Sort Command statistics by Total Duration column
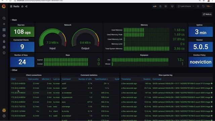215x121 pixels. tap(101, 79)
